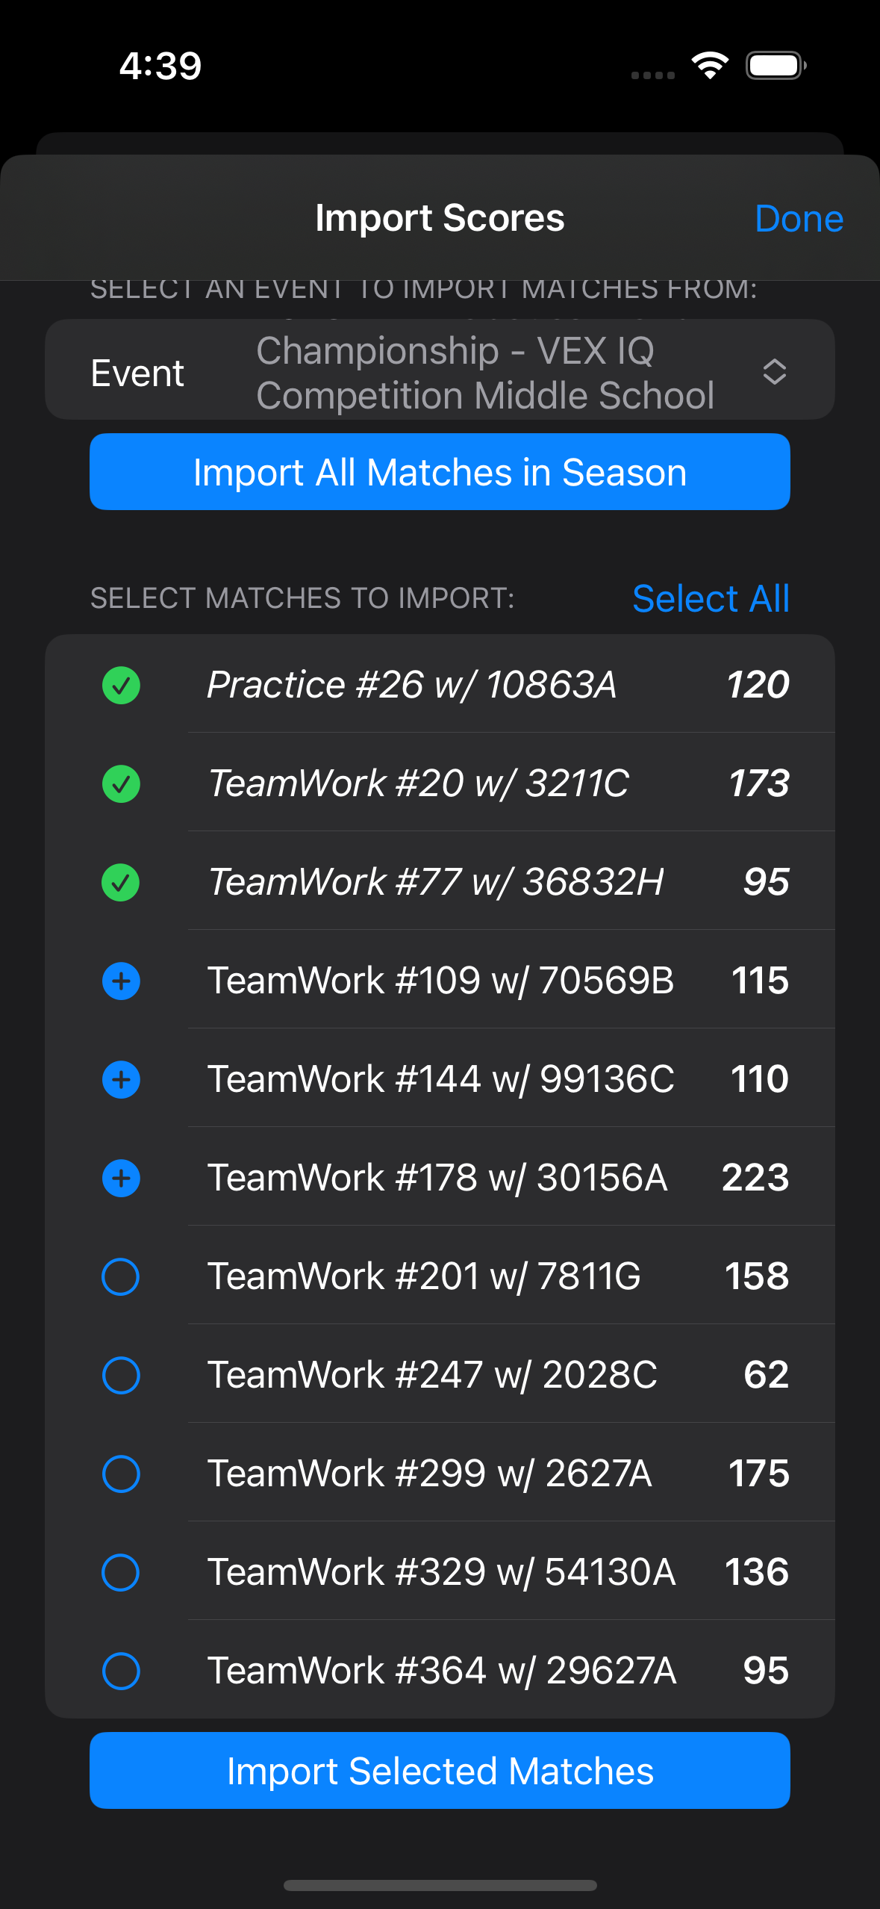Tap the TeamWork #364 w/ 29627A row
The width and height of the screenshot is (880, 1909).
(x=440, y=1670)
